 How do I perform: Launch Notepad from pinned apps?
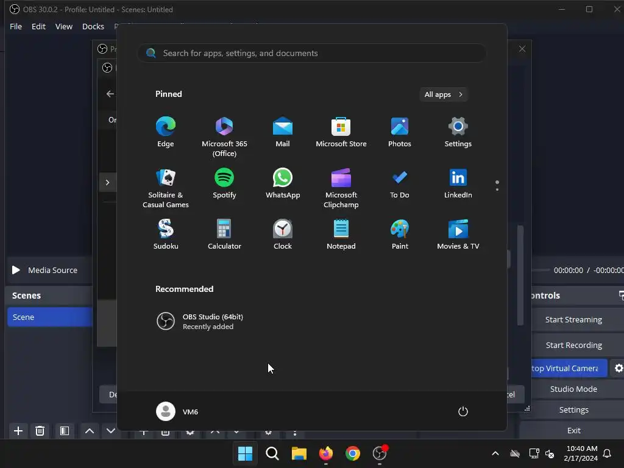(341, 235)
